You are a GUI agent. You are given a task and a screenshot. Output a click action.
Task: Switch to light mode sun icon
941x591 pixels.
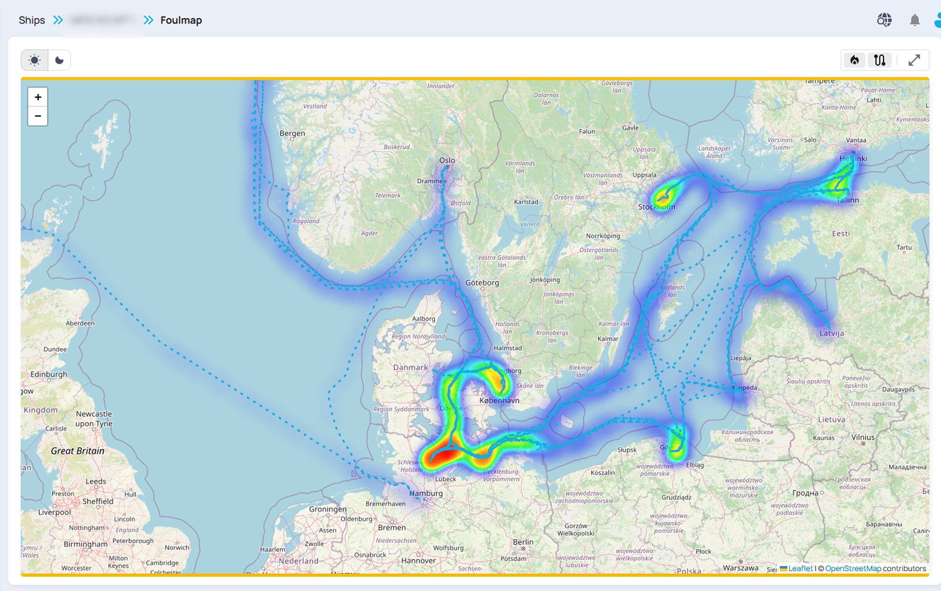35,60
